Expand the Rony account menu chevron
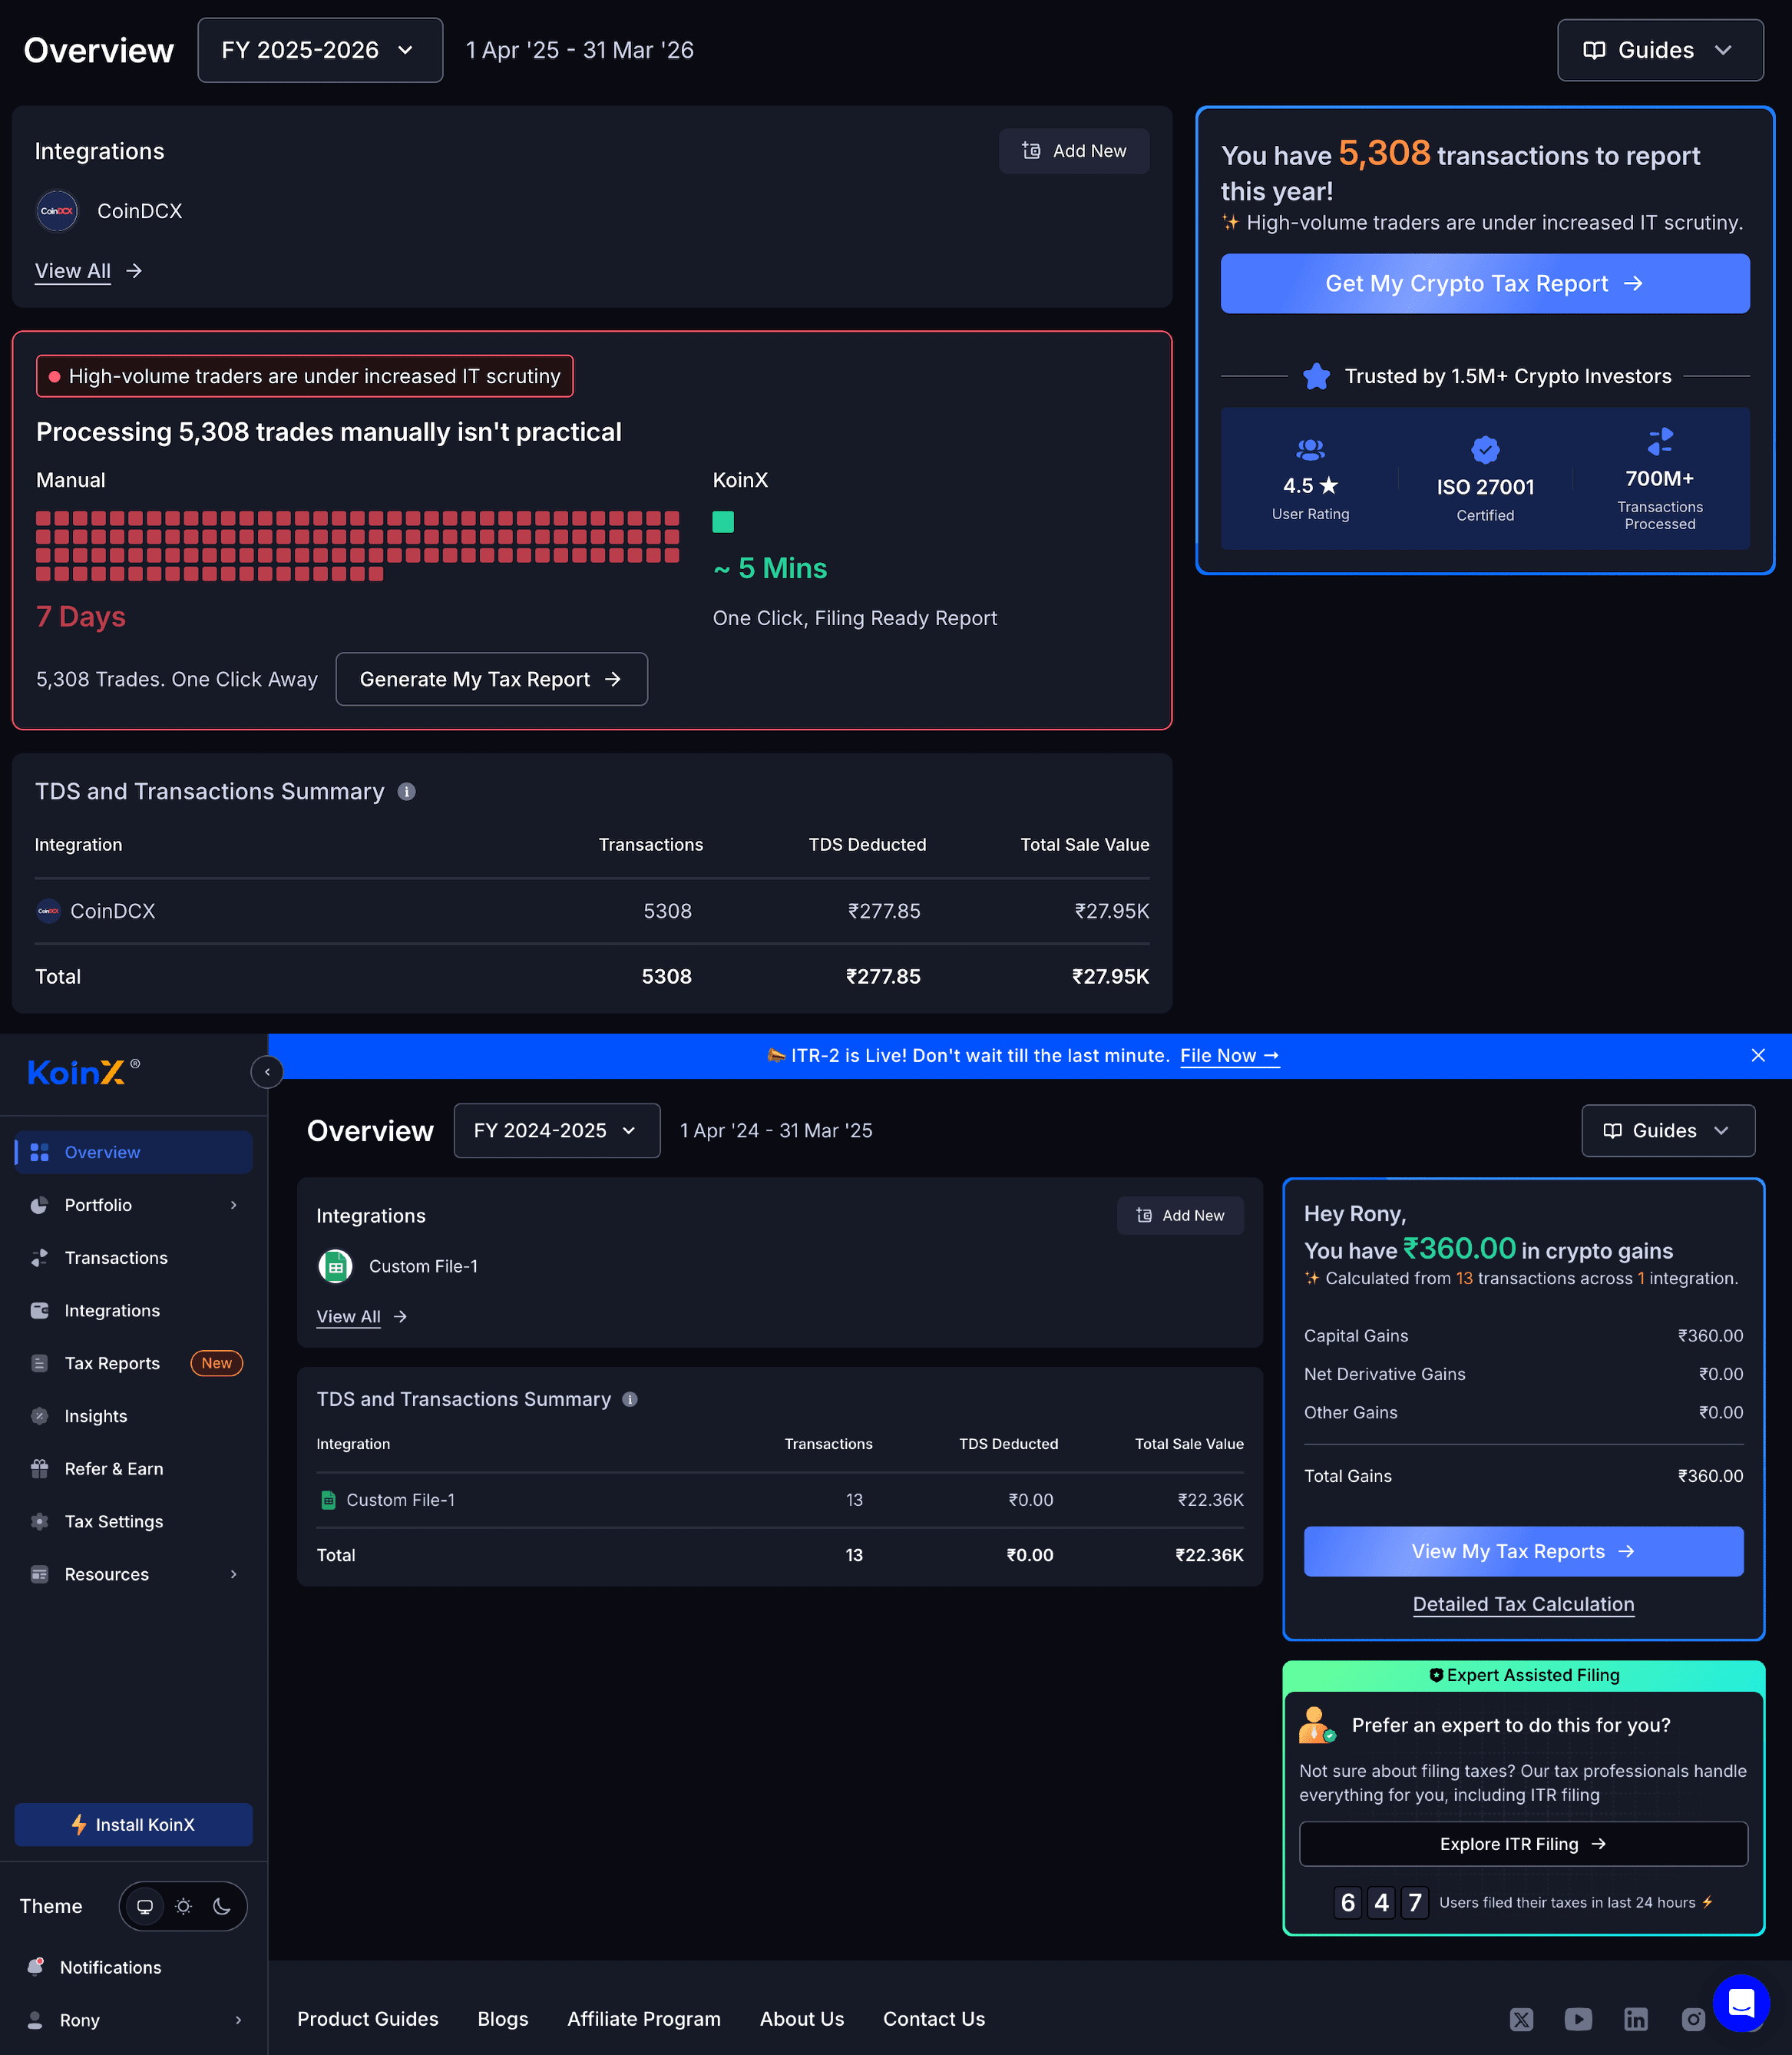This screenshot has width=1792, height=2055. click(238, 2020)
